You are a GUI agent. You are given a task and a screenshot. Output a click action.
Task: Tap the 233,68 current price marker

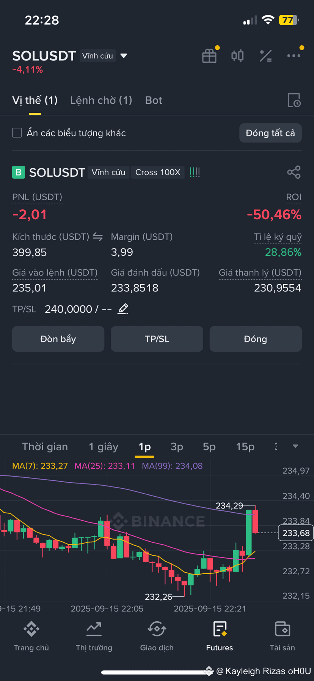pyautogui.click(x=296, y=533)
